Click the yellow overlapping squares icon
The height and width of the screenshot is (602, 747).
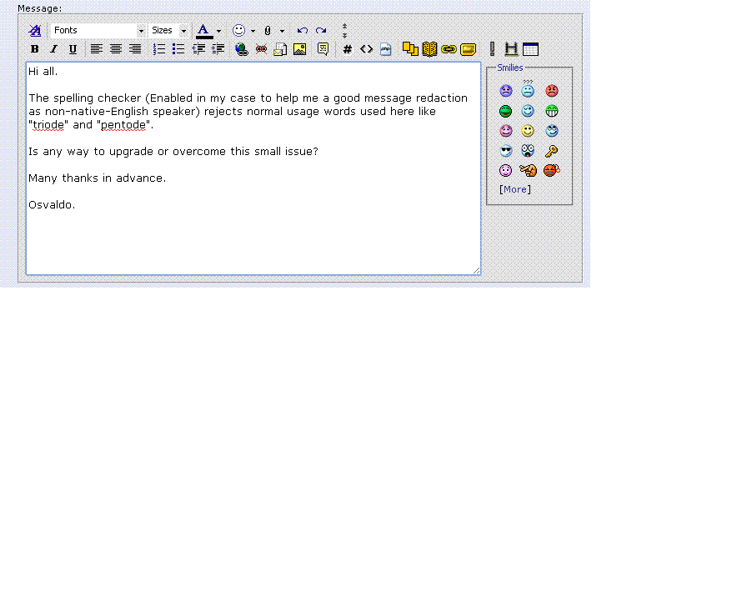410,49
